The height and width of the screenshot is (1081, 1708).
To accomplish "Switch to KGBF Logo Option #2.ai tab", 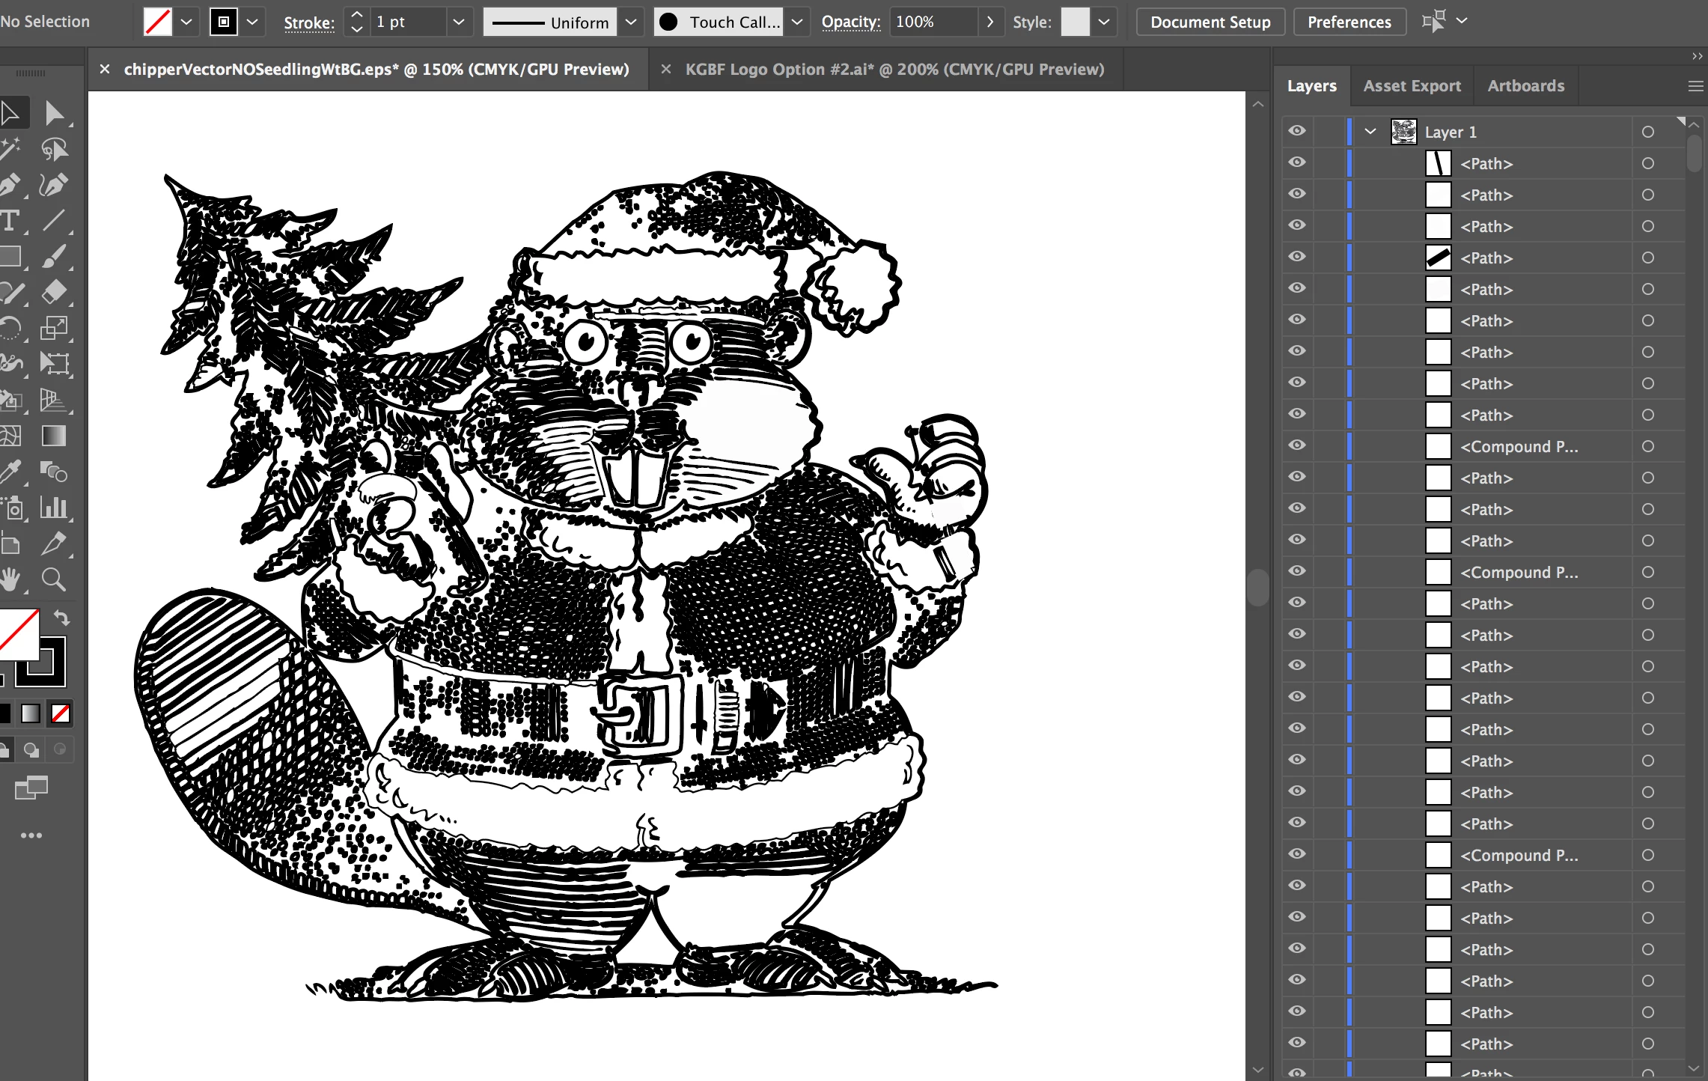I will pyautogui.click(x=894, y=70).
